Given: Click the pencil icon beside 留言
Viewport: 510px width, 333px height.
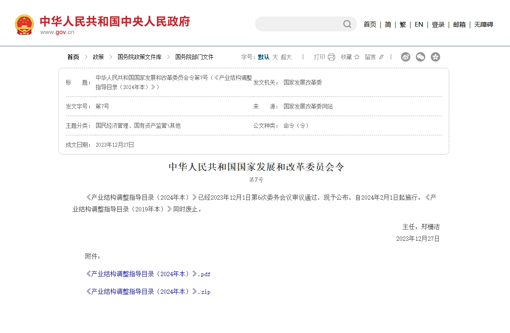Looking at the screenshot, I should coord(381,57).
